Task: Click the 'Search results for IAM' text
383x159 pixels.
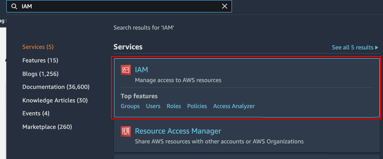Action: click(144, 28)
